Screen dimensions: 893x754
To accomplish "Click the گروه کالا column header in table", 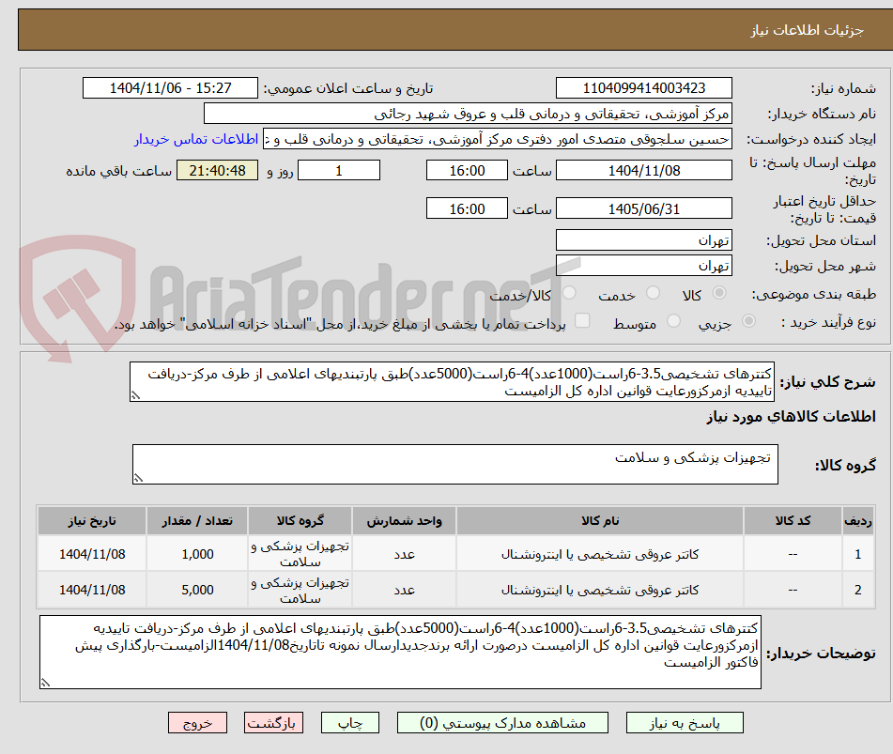I will click(x=300, y=520).
